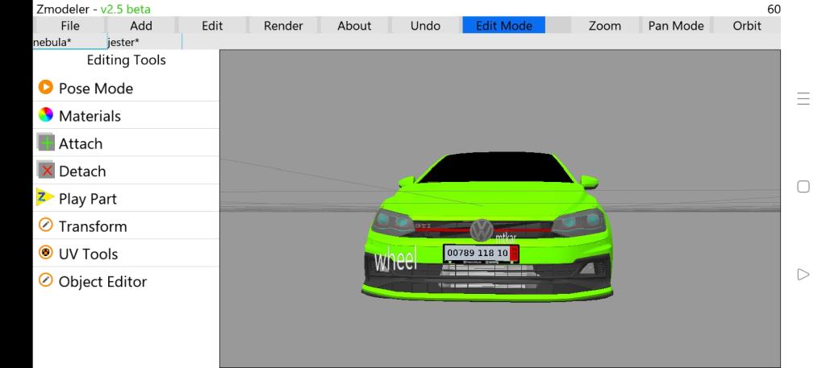Click the orange Pose Mode play icon
The image size is (826, 368).
click(x=46, y=87)
